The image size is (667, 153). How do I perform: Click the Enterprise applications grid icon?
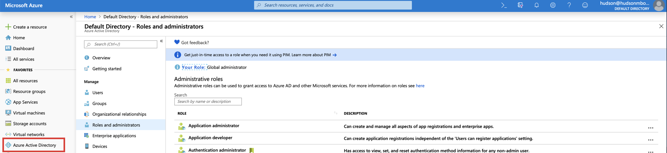click(x=87, y=136)
